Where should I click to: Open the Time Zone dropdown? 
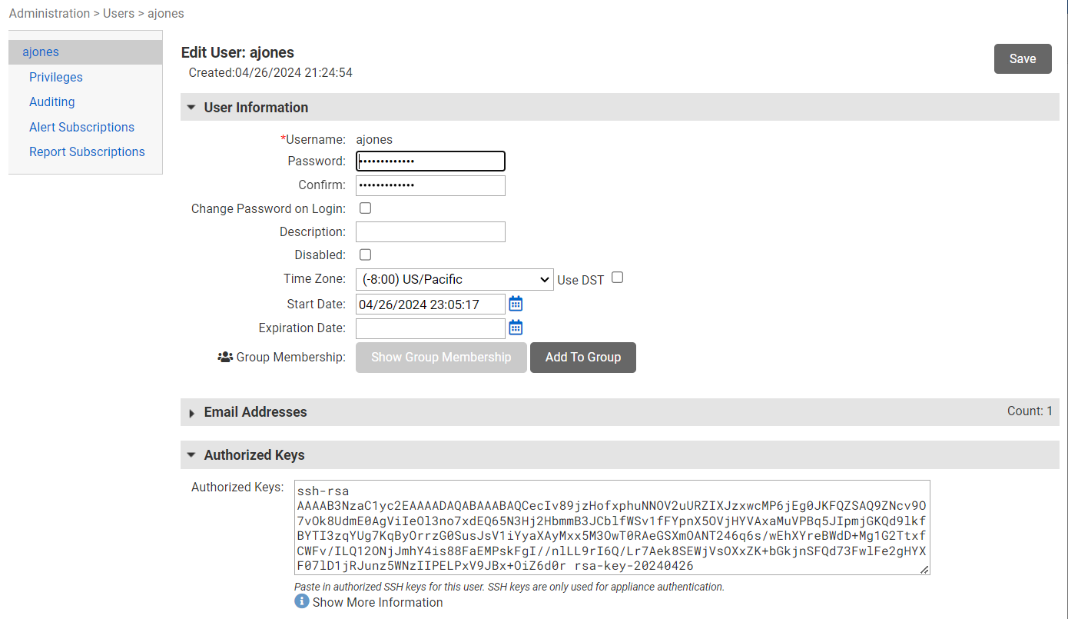point(455,279)
